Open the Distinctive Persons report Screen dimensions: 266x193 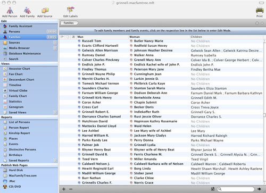coord(29,149)
